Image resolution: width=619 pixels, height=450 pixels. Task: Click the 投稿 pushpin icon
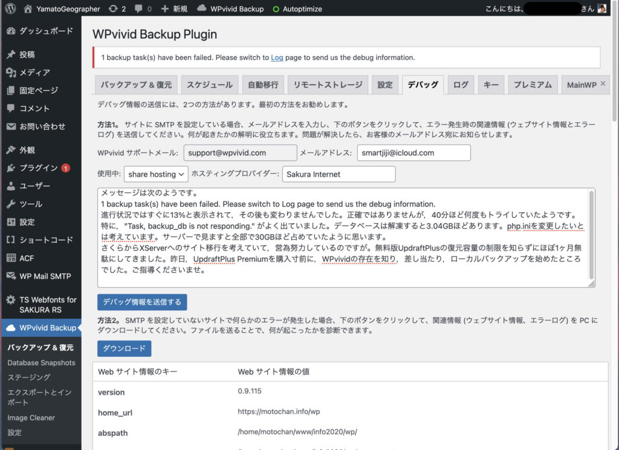coord(11,54)
